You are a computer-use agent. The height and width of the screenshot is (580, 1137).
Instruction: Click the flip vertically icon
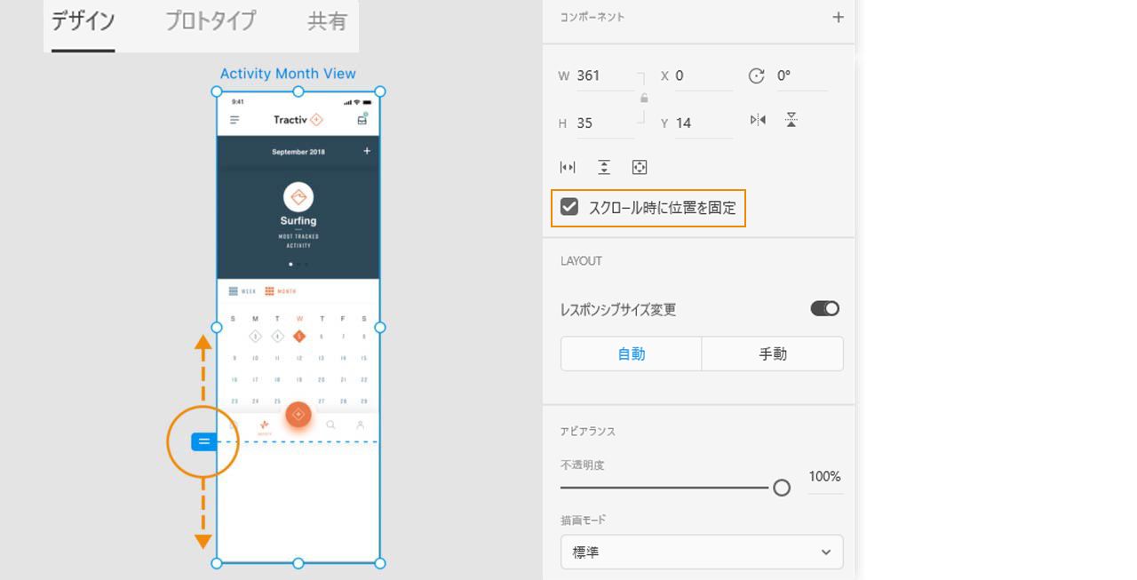coord(791,121)
